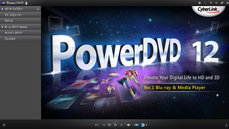Mute audio via speaker icon
Viewport: 229px width, 129px height.
(129, 125)
